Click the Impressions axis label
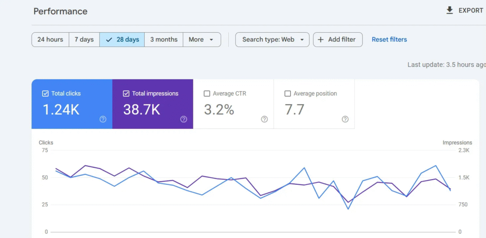Viewport: 486px width, 238px height. tap(457, 143)
